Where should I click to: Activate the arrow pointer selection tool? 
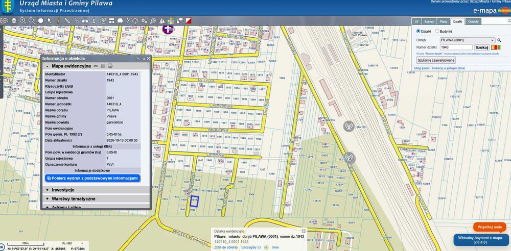point(50,20)
